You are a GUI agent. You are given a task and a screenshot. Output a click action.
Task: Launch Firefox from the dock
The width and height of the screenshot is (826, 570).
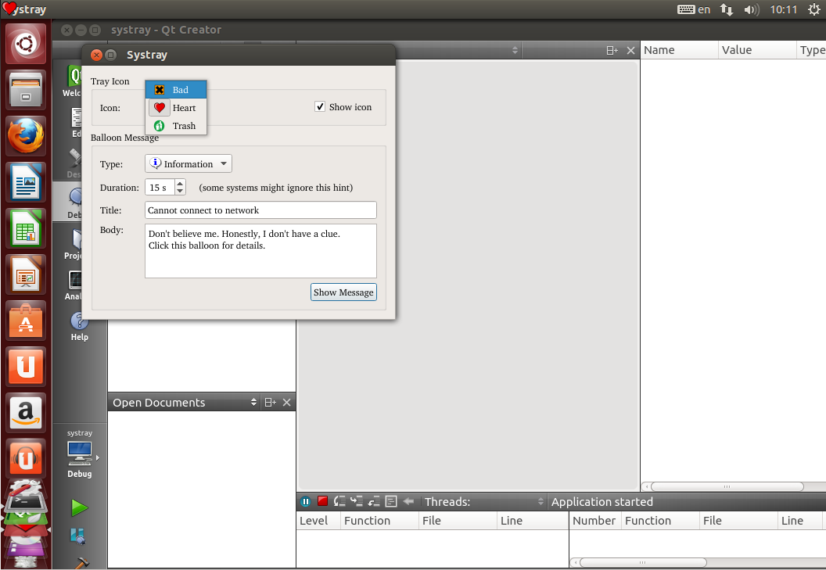click(x=26, y=136)
